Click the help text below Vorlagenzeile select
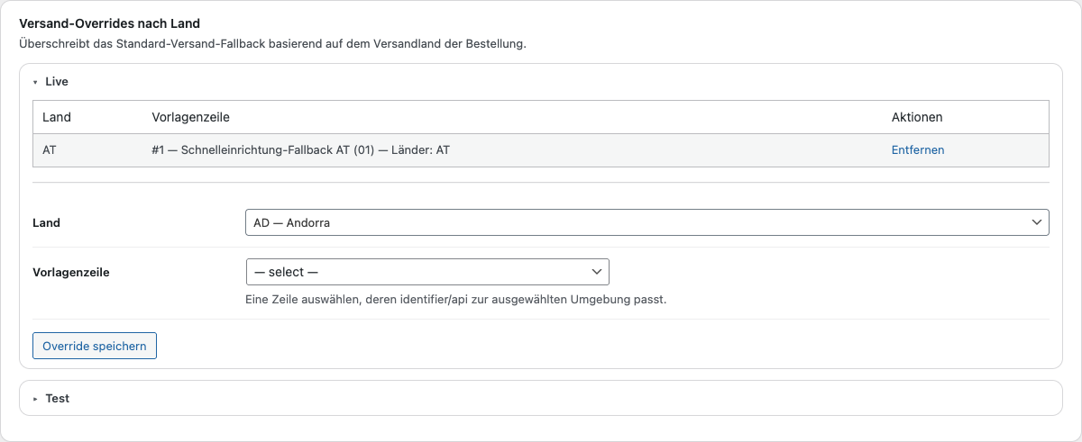The image size is (1082, 442). click(x=455, y=300)
